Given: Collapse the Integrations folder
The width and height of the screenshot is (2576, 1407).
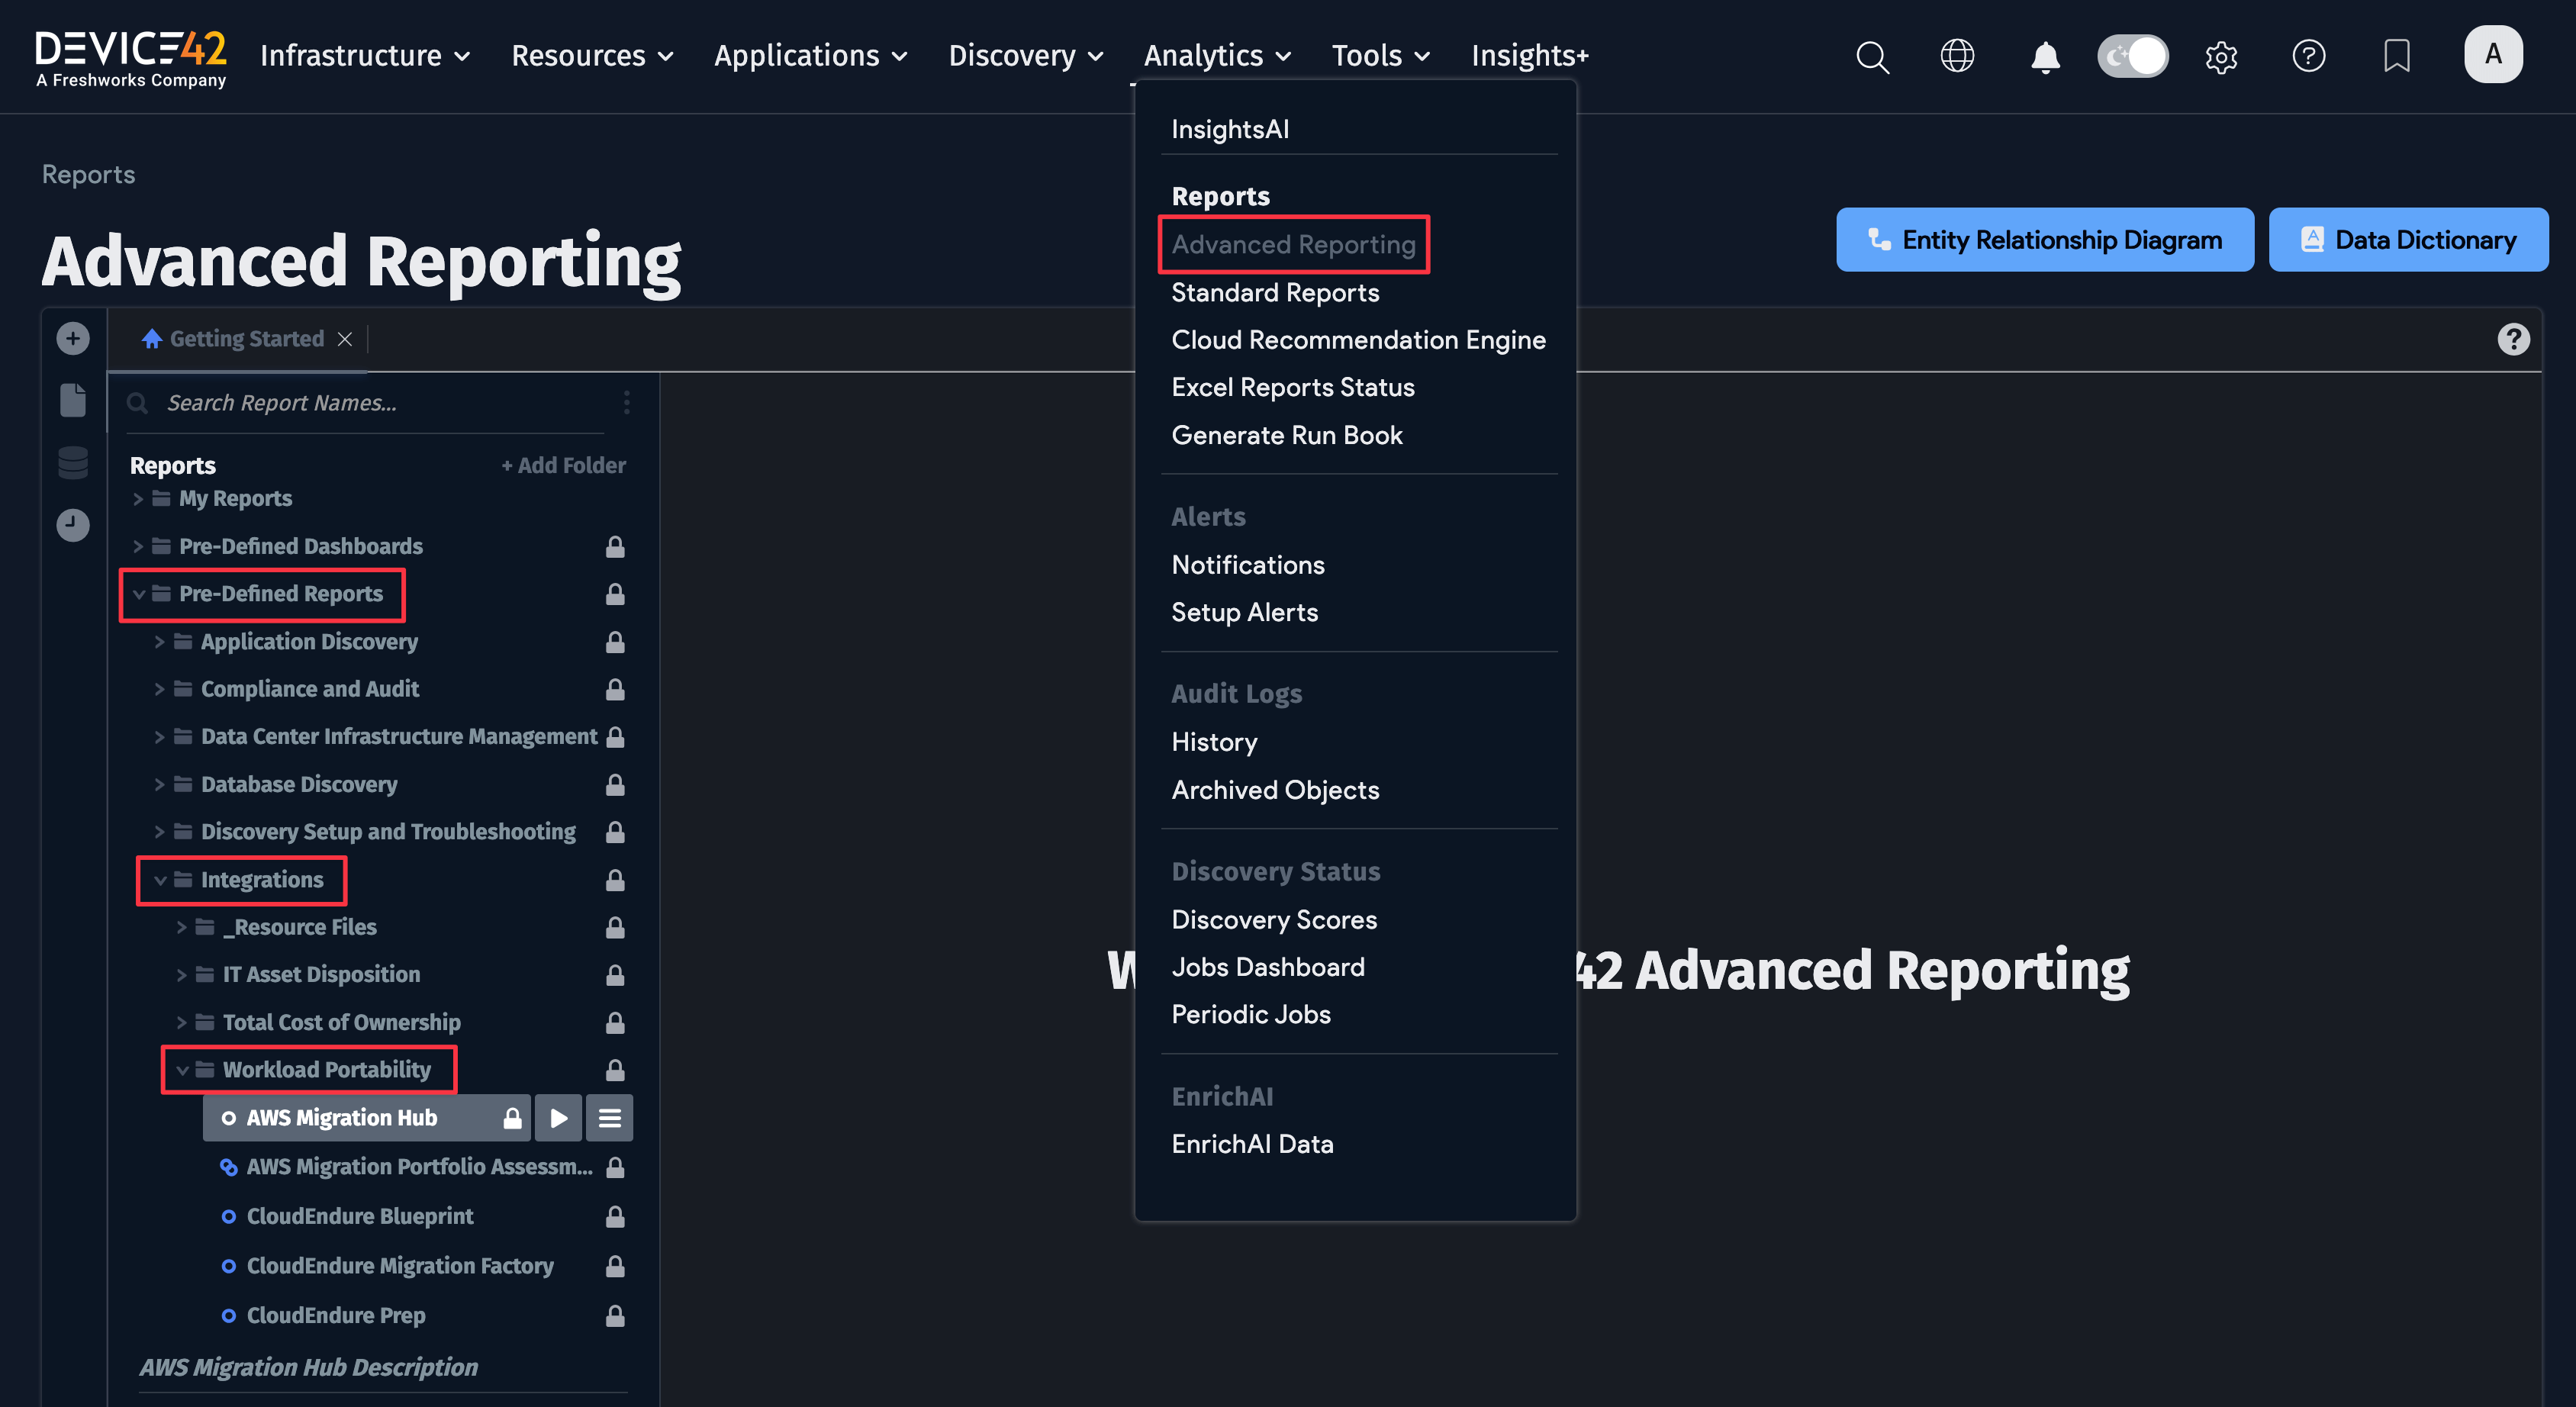Looking at the screenshot, I should coord(159,880).
